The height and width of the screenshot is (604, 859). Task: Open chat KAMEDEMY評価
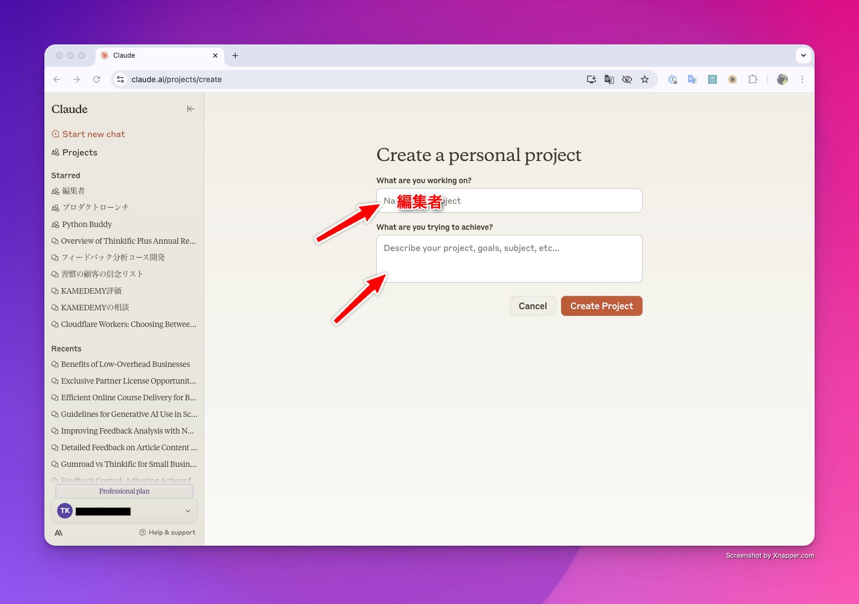pyautogui.click(x=87, y=290)
